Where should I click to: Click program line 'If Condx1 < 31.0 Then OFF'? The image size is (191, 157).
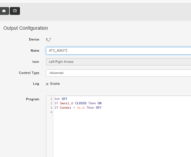[x=78, y=108]
